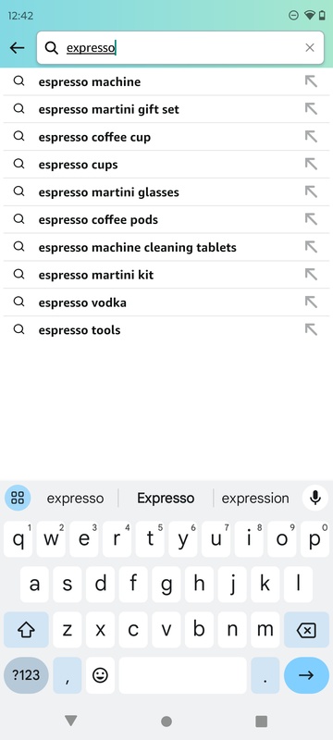Tap the search field containing 'expresso'
The height and width of the screenshot is (740, 333).
180,48
